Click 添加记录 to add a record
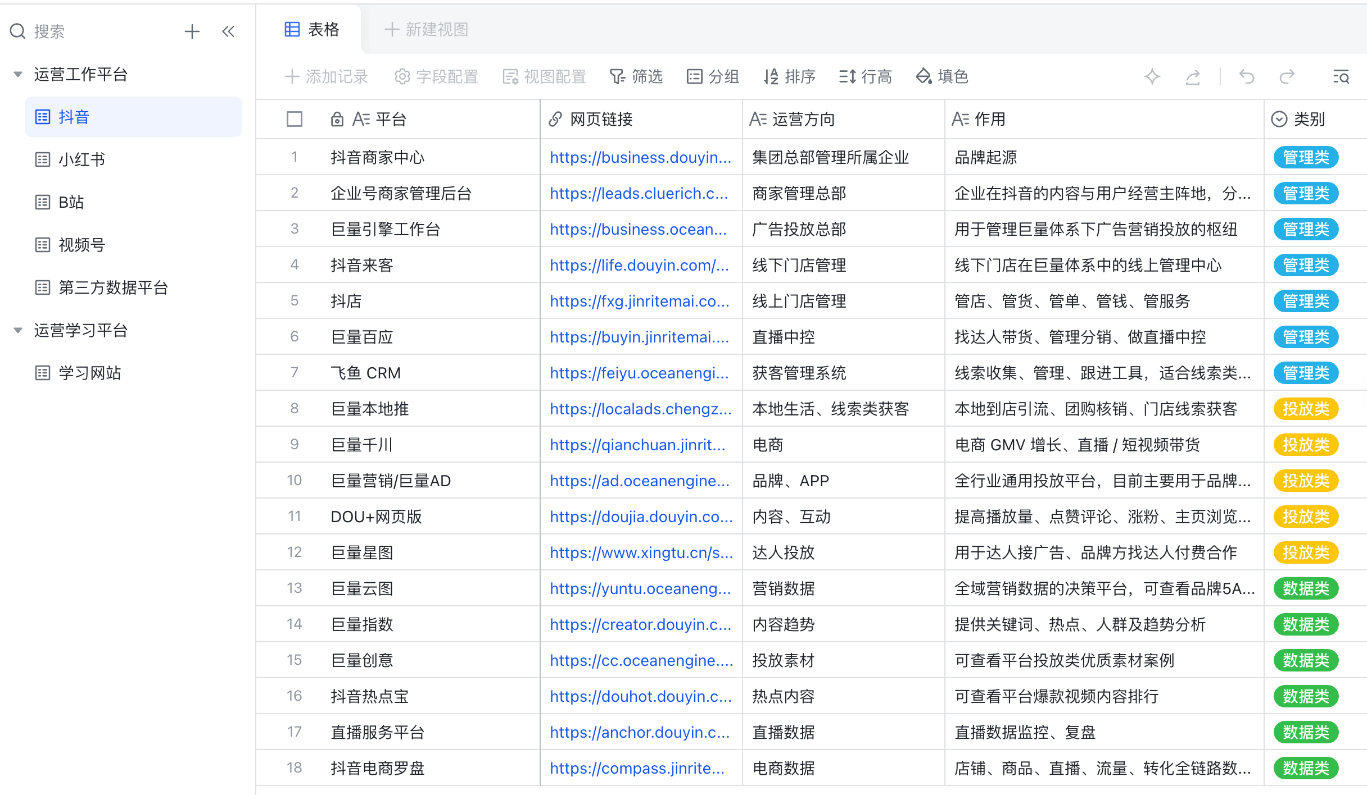The width and height of the screenshot is (1367, 795). 327,76
